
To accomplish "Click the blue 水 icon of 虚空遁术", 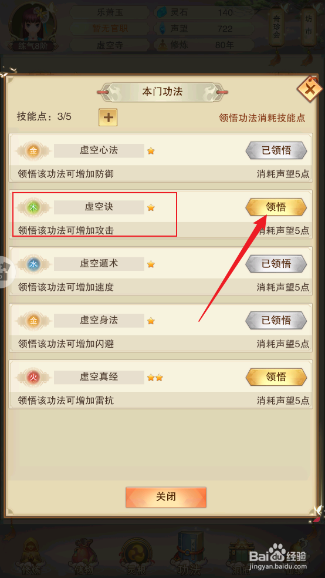I will tap(33, 264).
